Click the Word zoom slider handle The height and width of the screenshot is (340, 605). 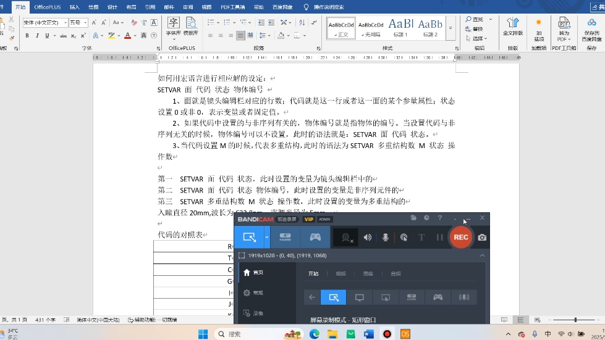[x=575, y=320]
